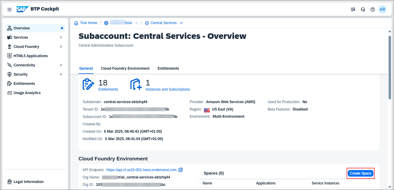This screenshot has width=394, height=190.
Task: Click the SAP logo
Action: tap(22, 9)
